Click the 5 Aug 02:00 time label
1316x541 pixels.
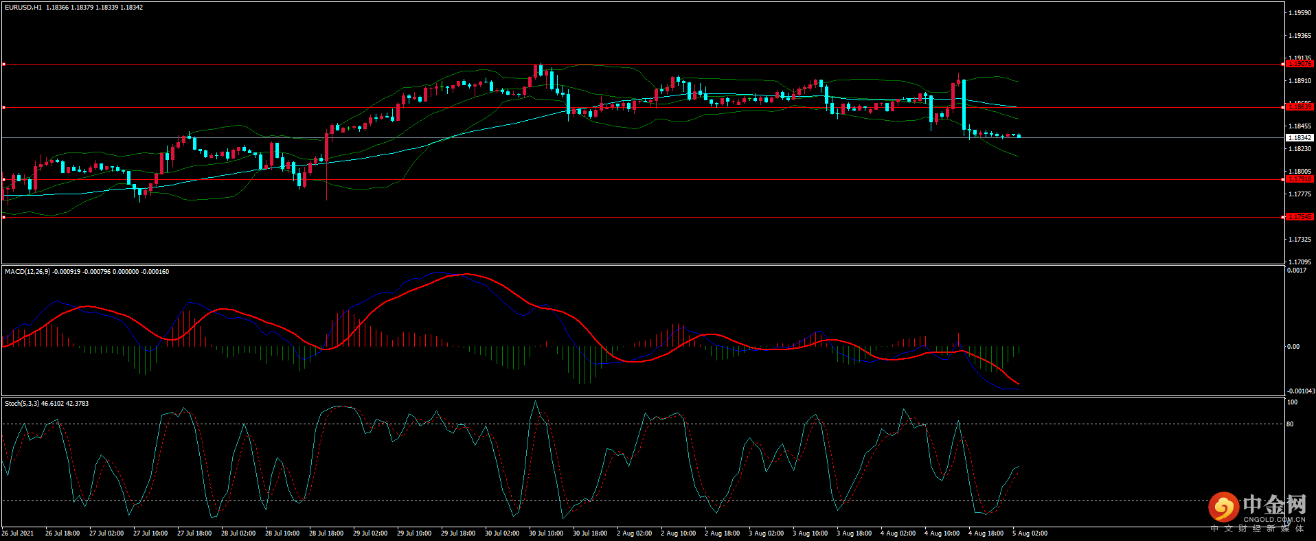point(1030,533)
